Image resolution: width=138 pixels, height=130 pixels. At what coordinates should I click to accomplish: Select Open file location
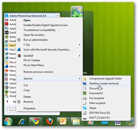click(34, 35)
